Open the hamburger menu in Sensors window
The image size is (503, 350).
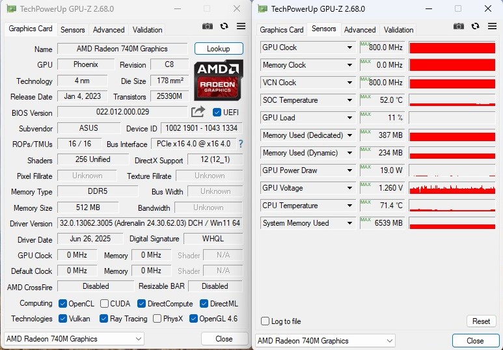[493, 27]
